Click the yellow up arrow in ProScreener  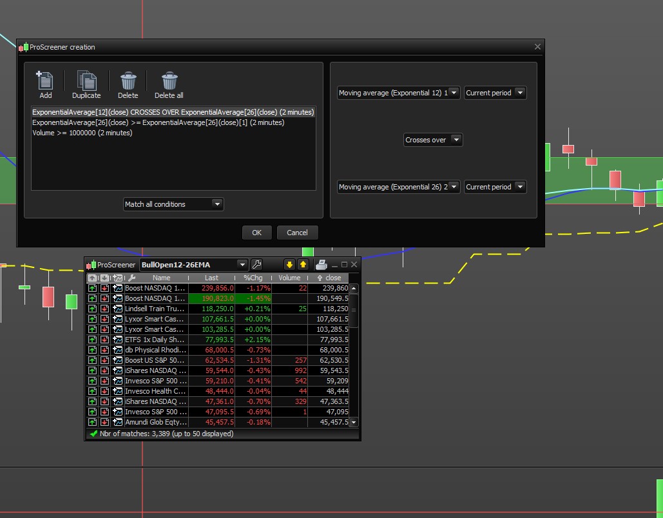coord(303,265)
